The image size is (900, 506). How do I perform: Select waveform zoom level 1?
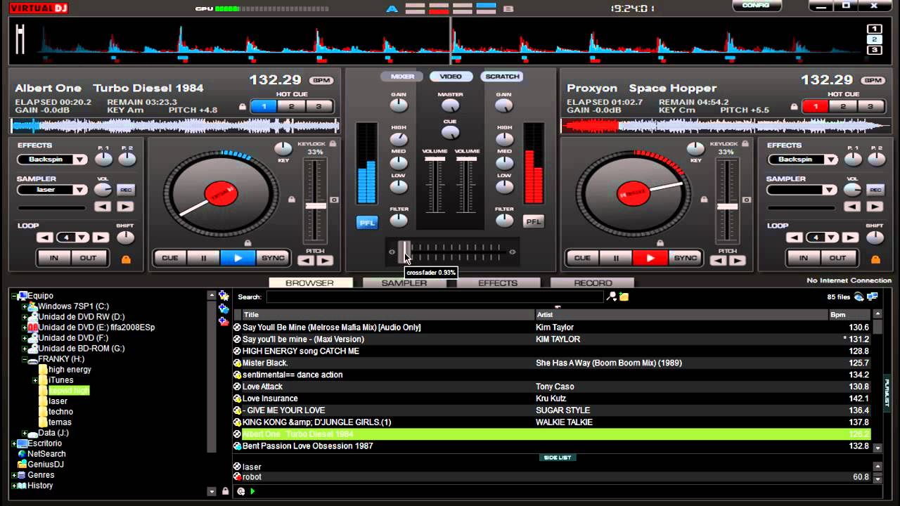click(874, 29)
